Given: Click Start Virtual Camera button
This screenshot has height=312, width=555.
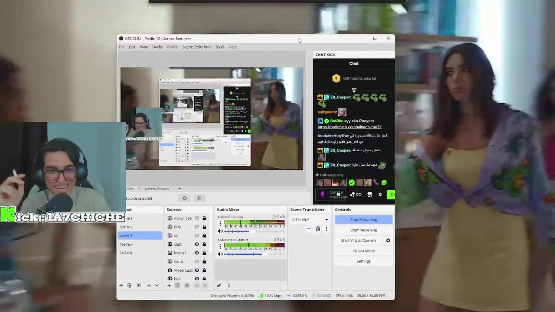Looking at the screenshot, I should pyautogui.click(x=358, y=240).
